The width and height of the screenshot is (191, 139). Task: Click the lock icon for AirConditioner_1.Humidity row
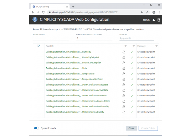(x=124, y=52)
